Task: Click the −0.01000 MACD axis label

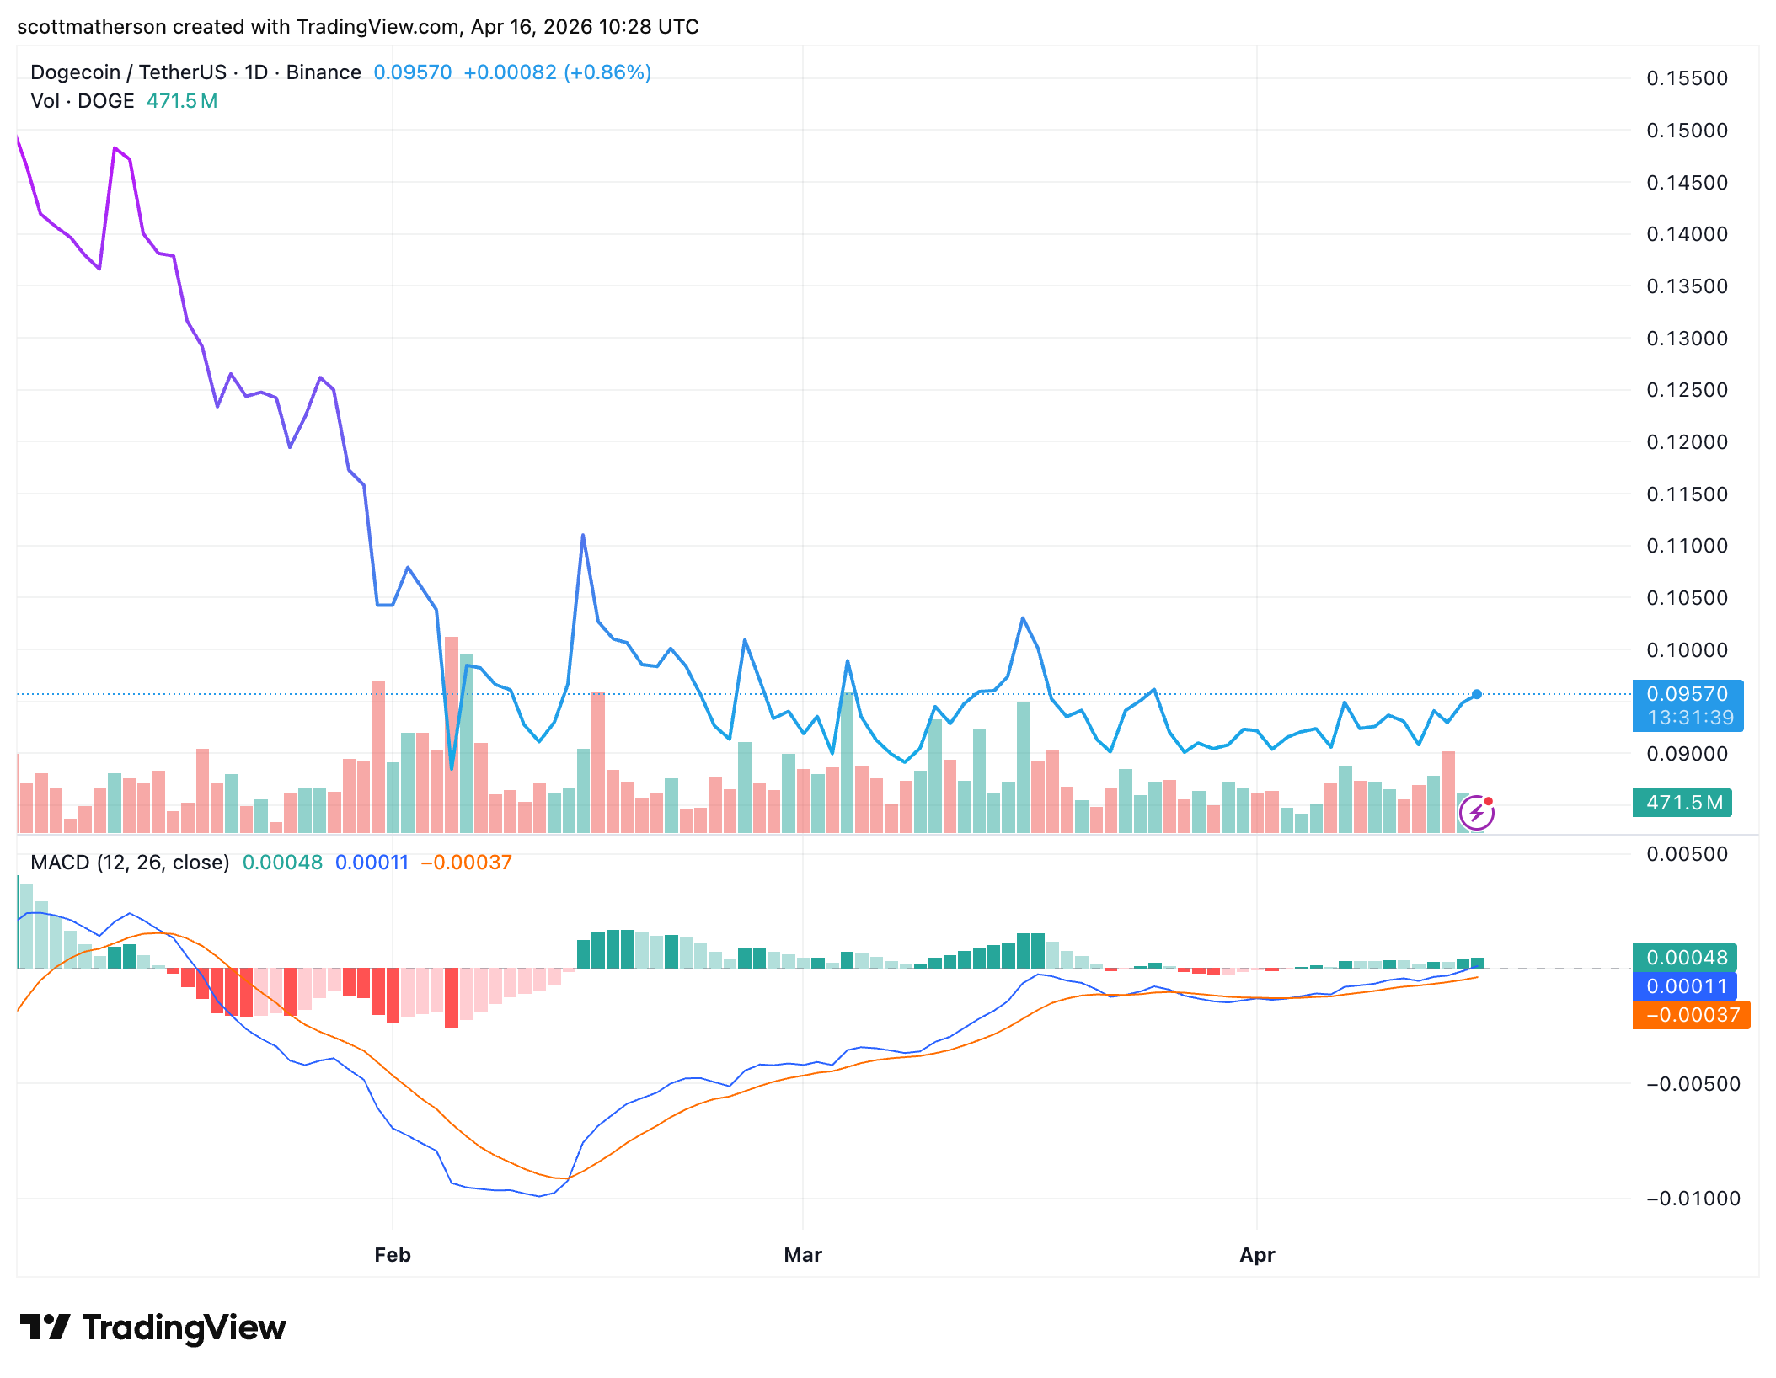Action: [1692, 1199]
